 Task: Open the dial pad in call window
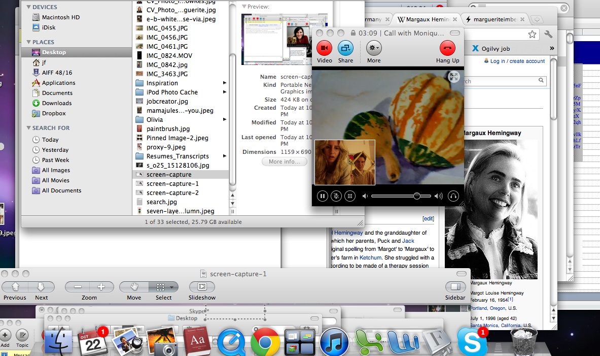click(x=349, y=196)
